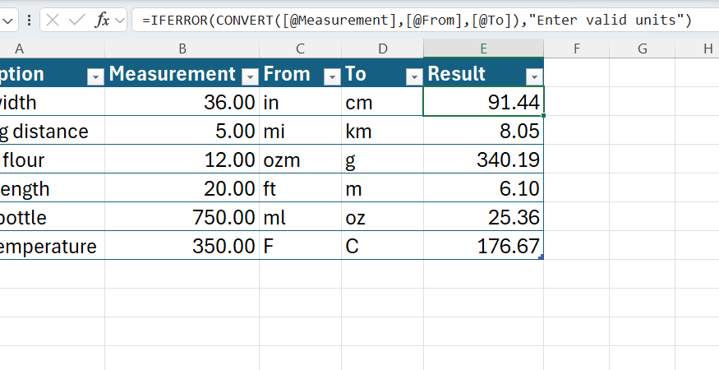This screenshot has width=719, height=370.
Task: Click the Measurement header cell
Action: pos(182,73)
